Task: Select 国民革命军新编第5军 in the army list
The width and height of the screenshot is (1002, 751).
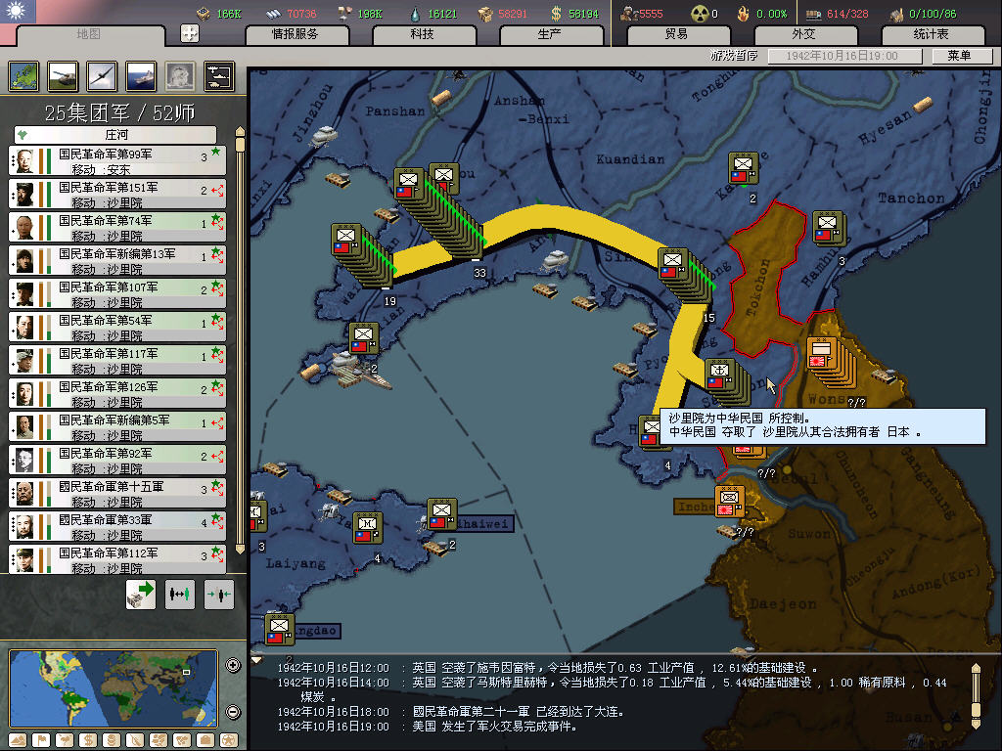Action: [117, 426]
